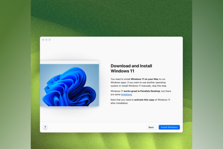Viewport: 223px width, 149px height.
Task: Click the 'Windows 11 on your Mac' bold text
Action: point(145,79)
